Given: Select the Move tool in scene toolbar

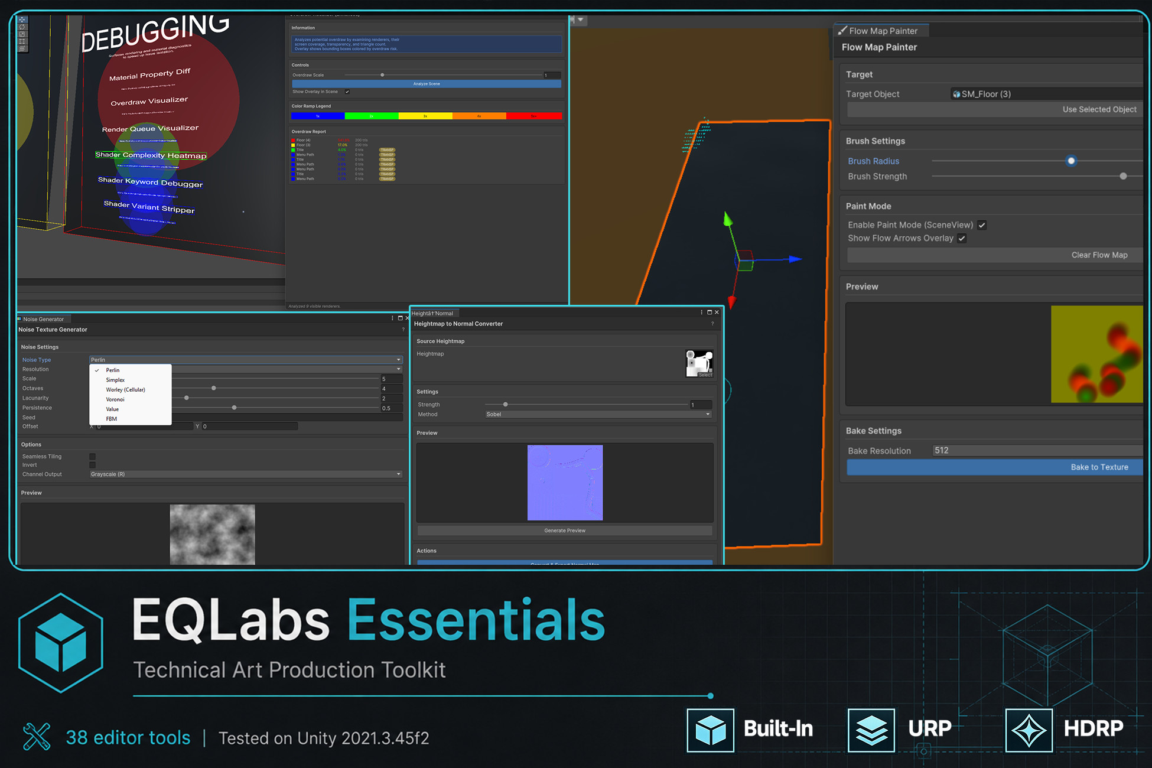Looking at the screenshot, I should 22,19.
